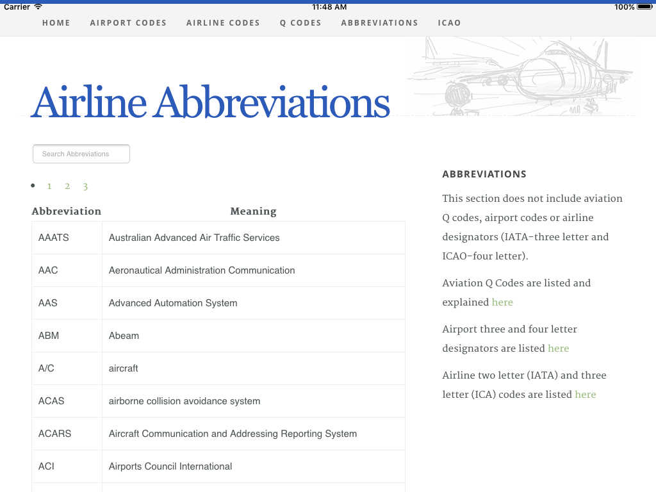The image size is (656, 492).
Task: Click the airplane sketch header image
Action: [521, 77]
